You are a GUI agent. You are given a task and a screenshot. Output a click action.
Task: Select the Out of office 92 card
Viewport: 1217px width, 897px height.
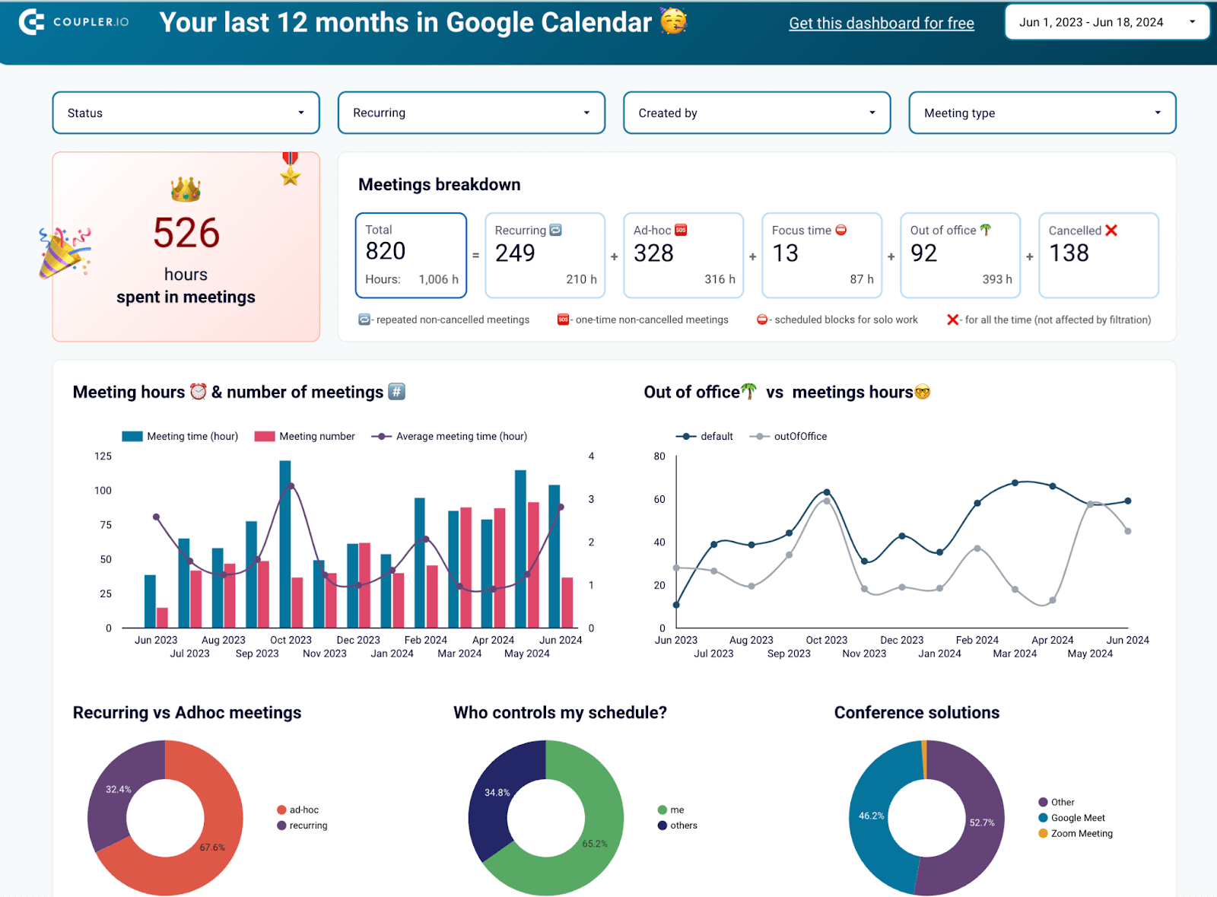(961, 255)
